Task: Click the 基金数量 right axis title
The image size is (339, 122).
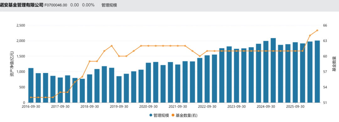Action: tap(334, 64)
